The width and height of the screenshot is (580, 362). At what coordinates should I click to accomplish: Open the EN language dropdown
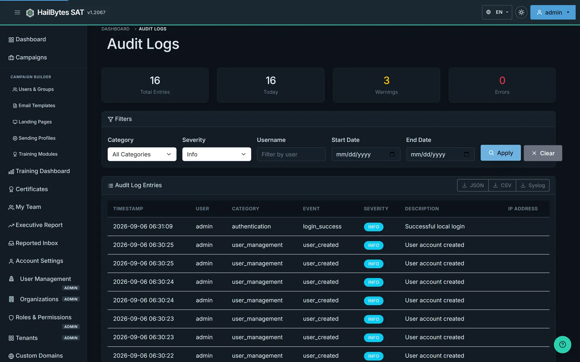tap(497, 12)
